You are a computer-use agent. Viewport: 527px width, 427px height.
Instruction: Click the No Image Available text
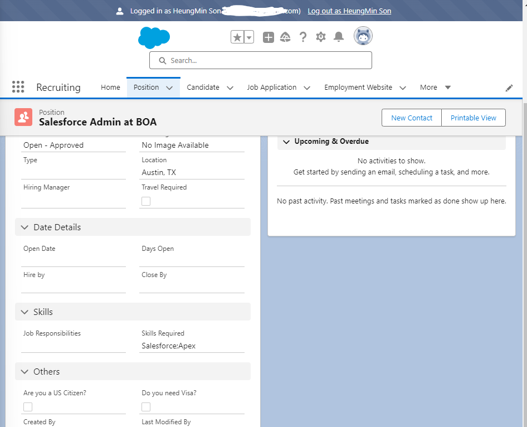175,145
